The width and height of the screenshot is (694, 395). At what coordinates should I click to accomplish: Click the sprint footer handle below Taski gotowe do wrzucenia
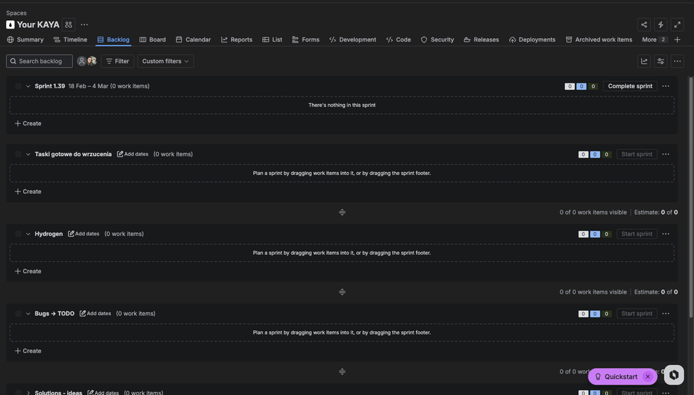[x=342, y=212]
